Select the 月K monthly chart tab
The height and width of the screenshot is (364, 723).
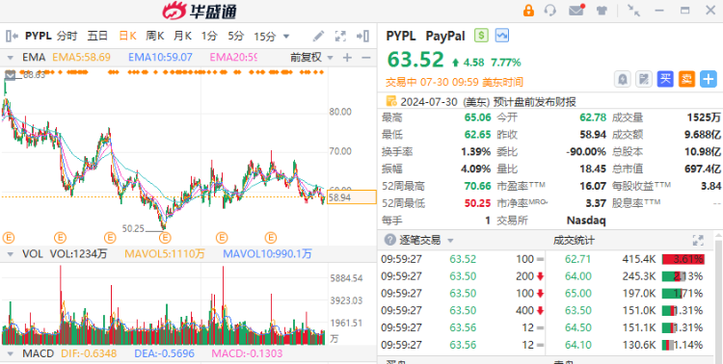click(182, 36)
